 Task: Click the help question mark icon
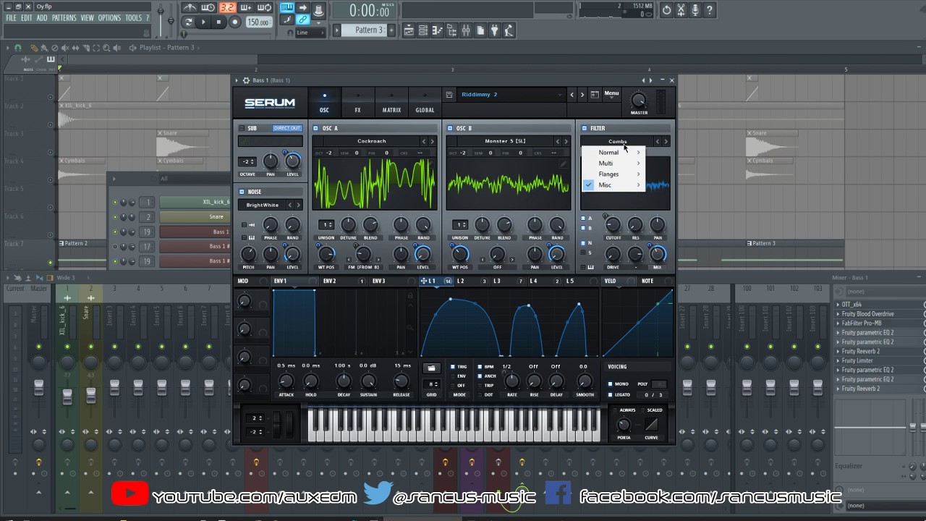pyautogui.click(x=710, y=10)
